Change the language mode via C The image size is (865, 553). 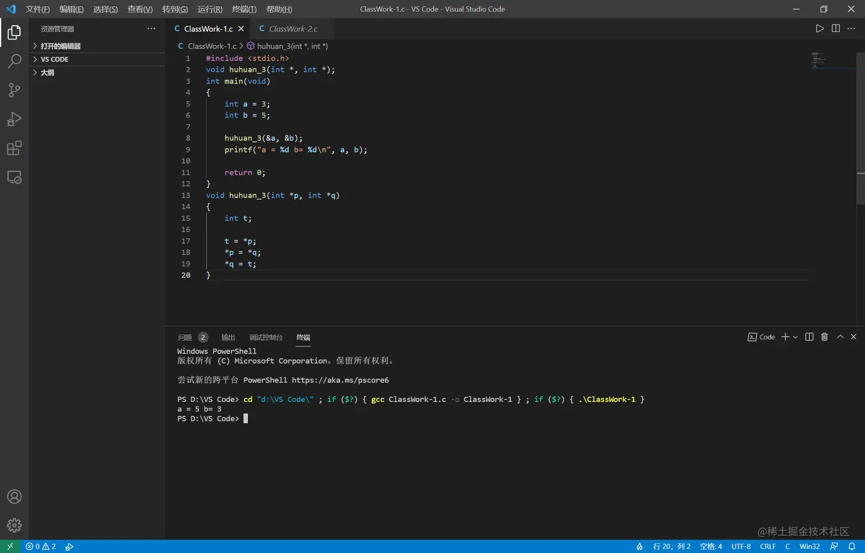[788, 547]
